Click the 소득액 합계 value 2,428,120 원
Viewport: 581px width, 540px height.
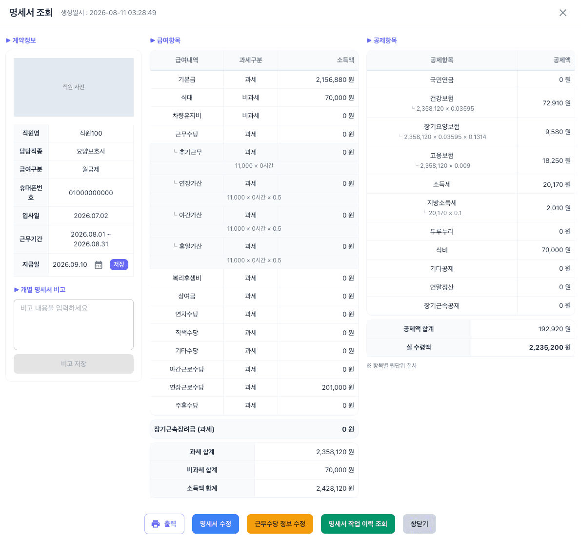[x=335, y=488]
